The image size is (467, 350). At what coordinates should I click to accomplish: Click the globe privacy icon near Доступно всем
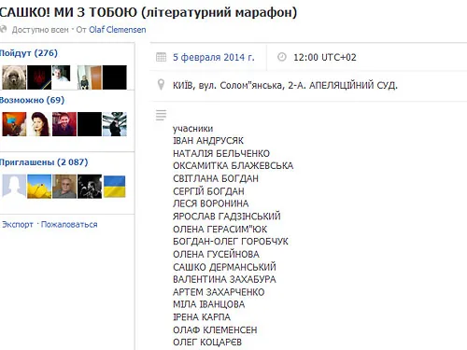pyautogui.click(x=3, y=29)
